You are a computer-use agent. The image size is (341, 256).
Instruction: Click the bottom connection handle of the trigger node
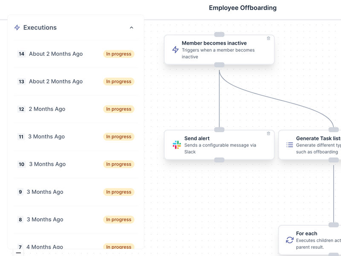[219, 65]
